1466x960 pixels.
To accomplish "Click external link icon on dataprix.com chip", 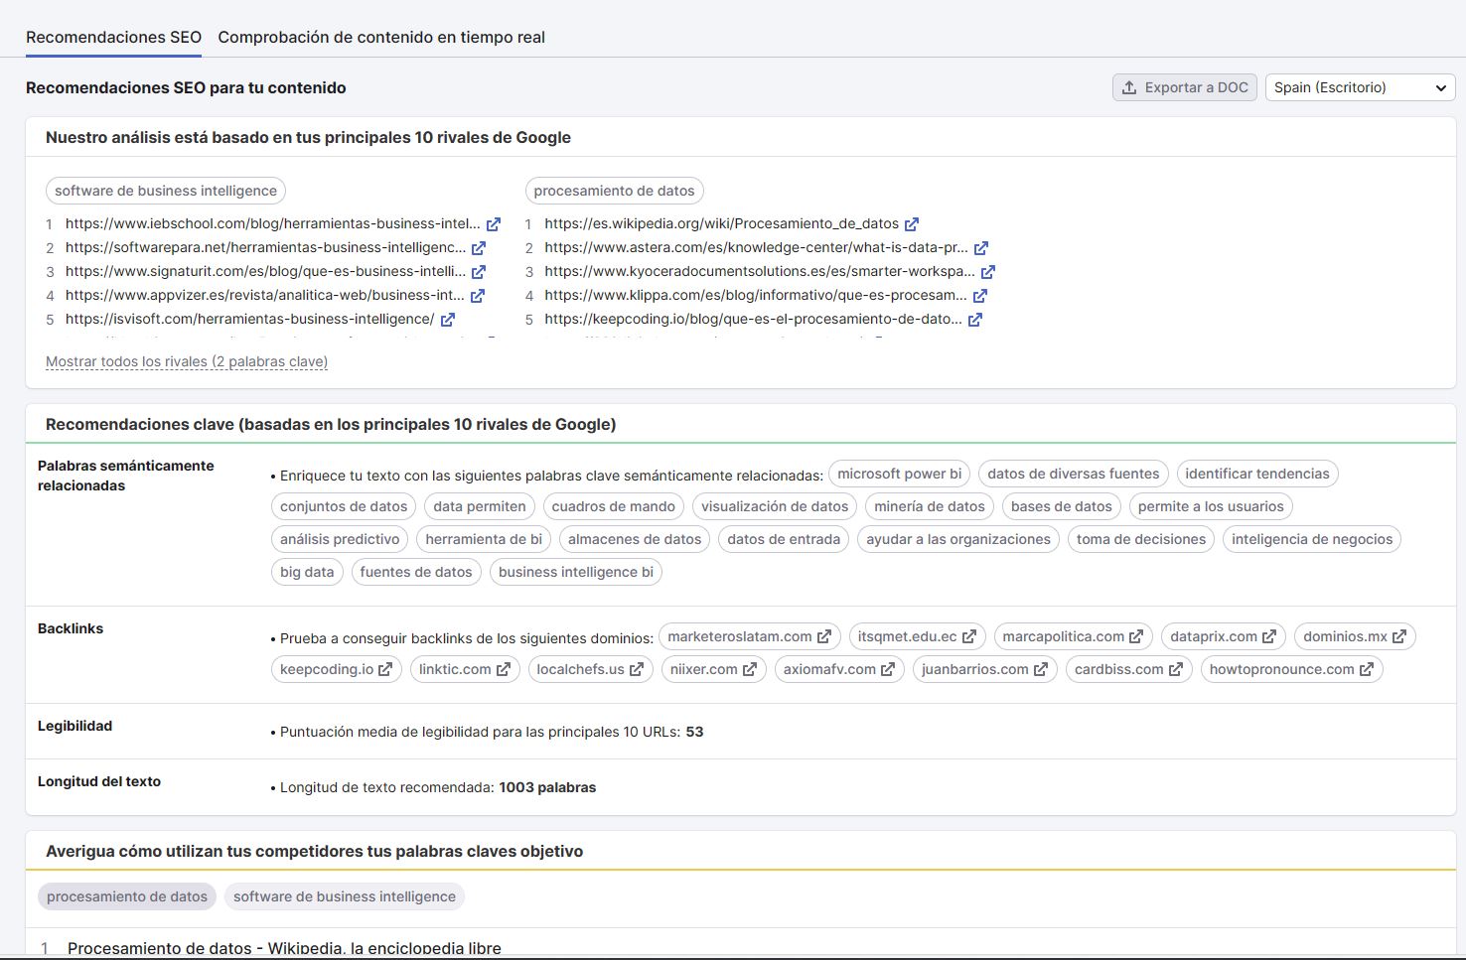I will coord(1269,637).
